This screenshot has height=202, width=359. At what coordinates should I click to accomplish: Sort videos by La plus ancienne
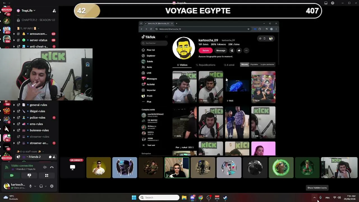267,65
